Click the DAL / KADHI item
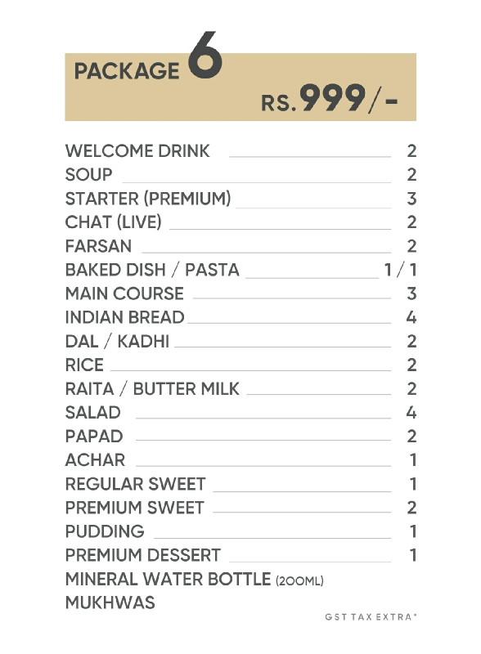This screenshot has width=481, height=654. pos(117,341)
